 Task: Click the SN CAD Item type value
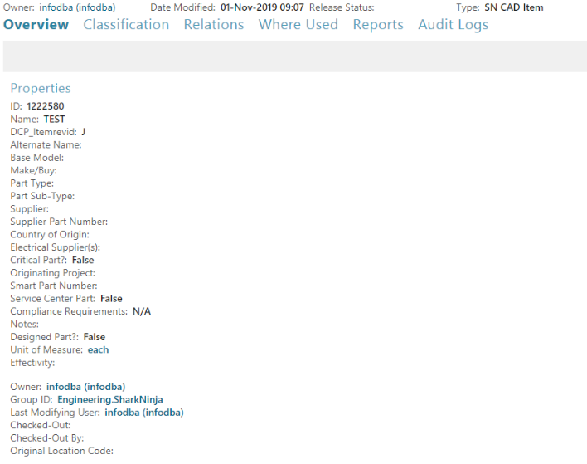(514, 7)
